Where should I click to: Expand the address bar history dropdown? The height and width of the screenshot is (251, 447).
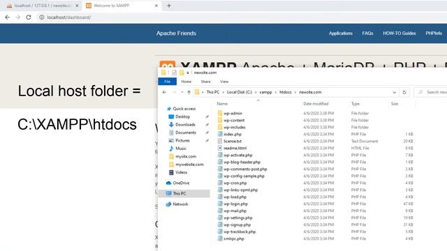pos(394,92)
